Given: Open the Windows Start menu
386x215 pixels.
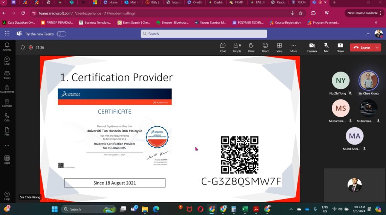Looking at the screenshot, I should [x=54, y=209].
